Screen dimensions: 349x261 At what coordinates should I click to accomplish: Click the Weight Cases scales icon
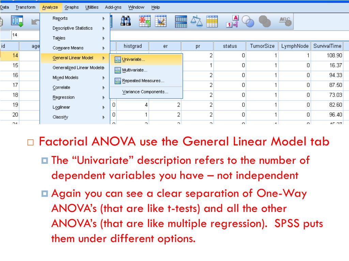tap(197, 21)
